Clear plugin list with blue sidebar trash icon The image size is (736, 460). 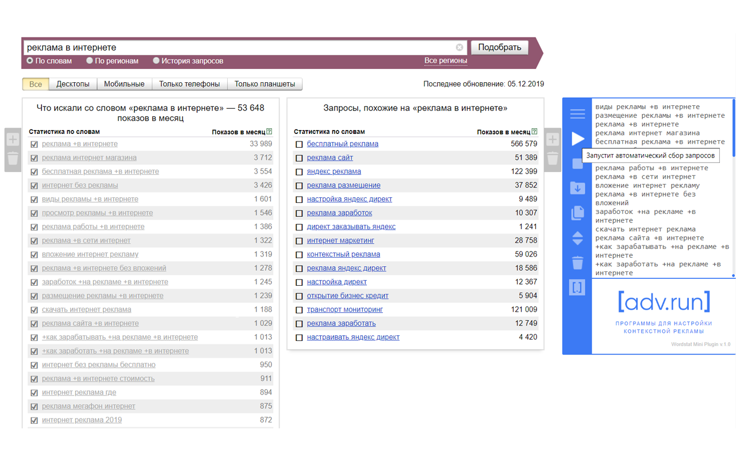click(577, 263)
